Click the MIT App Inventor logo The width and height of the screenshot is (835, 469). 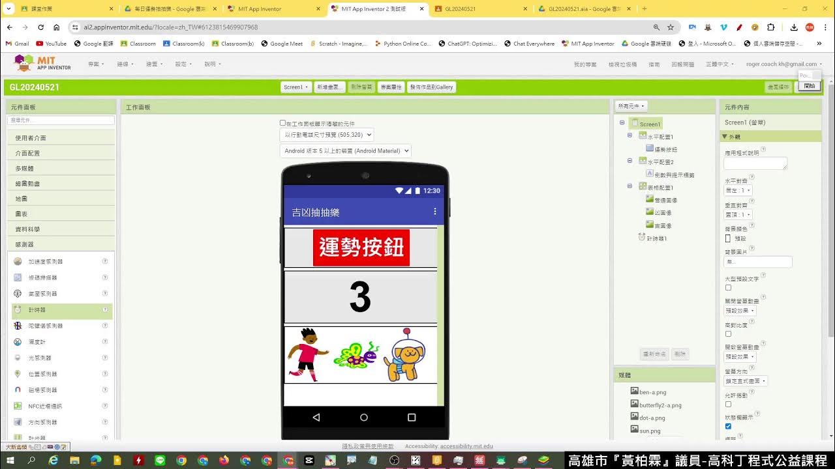43,63
